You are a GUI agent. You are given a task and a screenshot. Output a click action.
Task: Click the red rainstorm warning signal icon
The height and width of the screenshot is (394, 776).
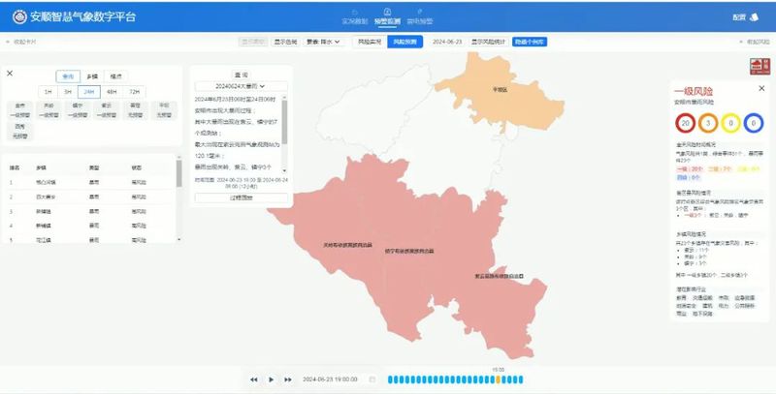(x=760, y=66)
